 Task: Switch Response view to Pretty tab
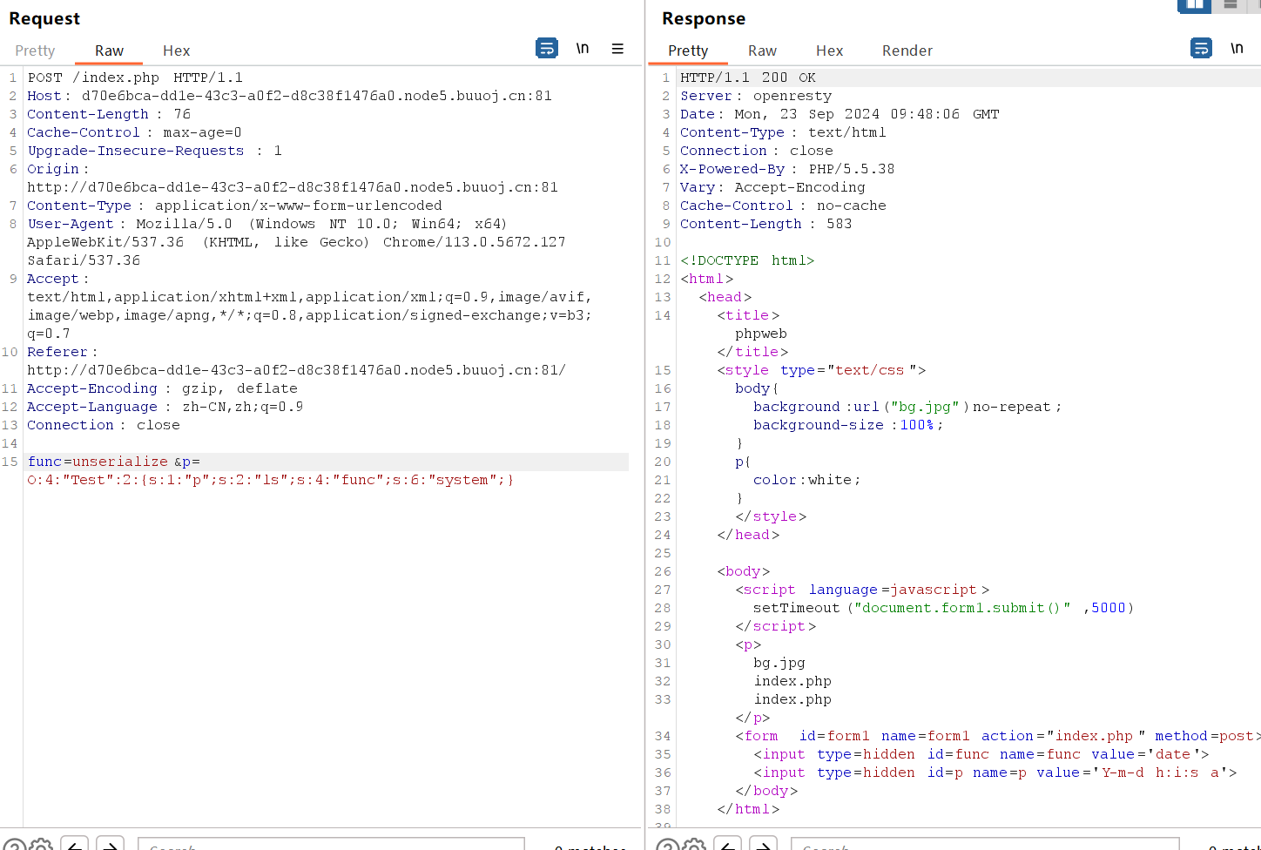(688, 51)
